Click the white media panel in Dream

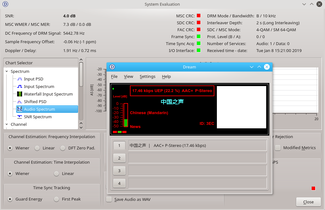click(x=242, y=107)
